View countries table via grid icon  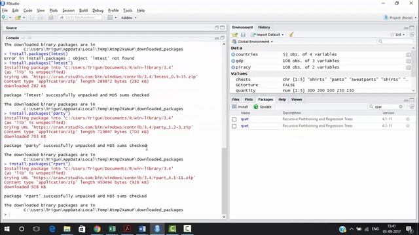(x=409, y=55)
